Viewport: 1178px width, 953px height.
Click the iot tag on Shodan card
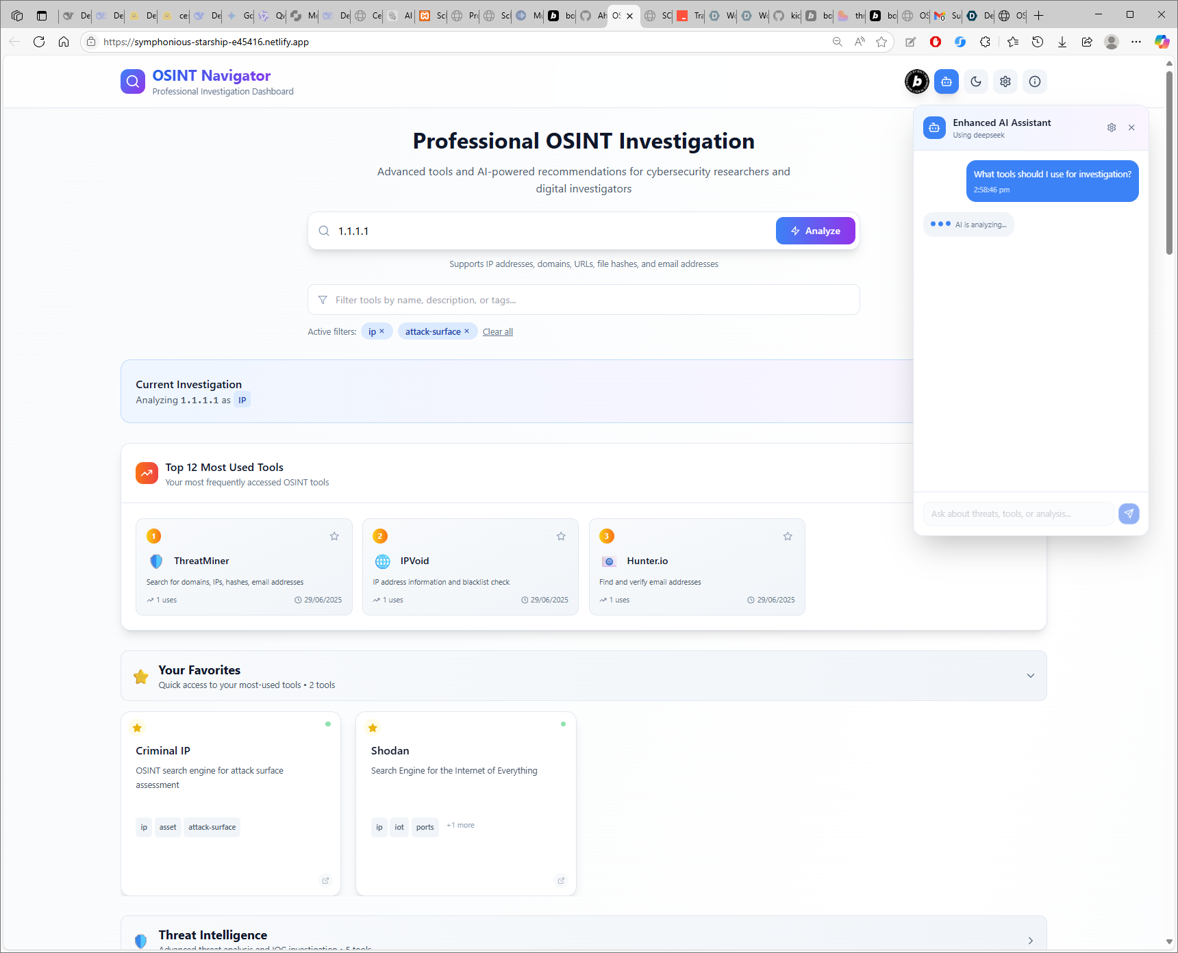pos(399,827)
